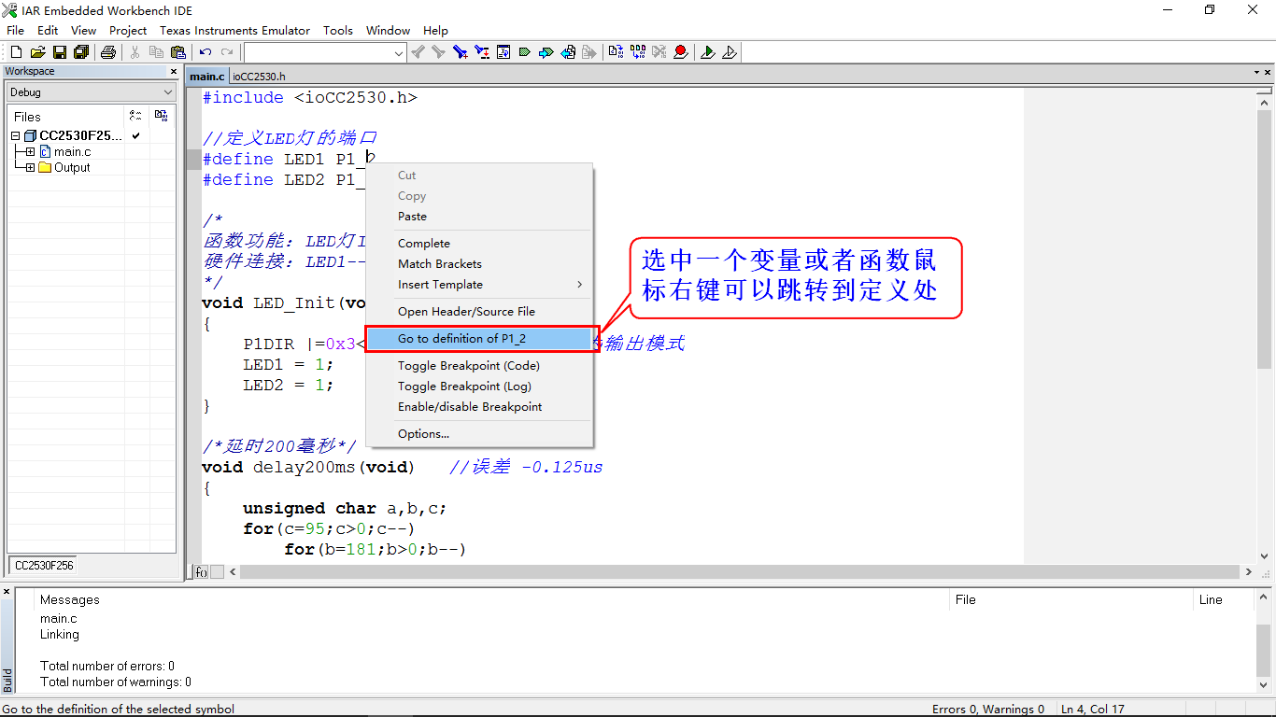The height and width of the screenshot is (717, 1276).
Task: Click the Open file toolbar icon
Action: coord(38,52)
